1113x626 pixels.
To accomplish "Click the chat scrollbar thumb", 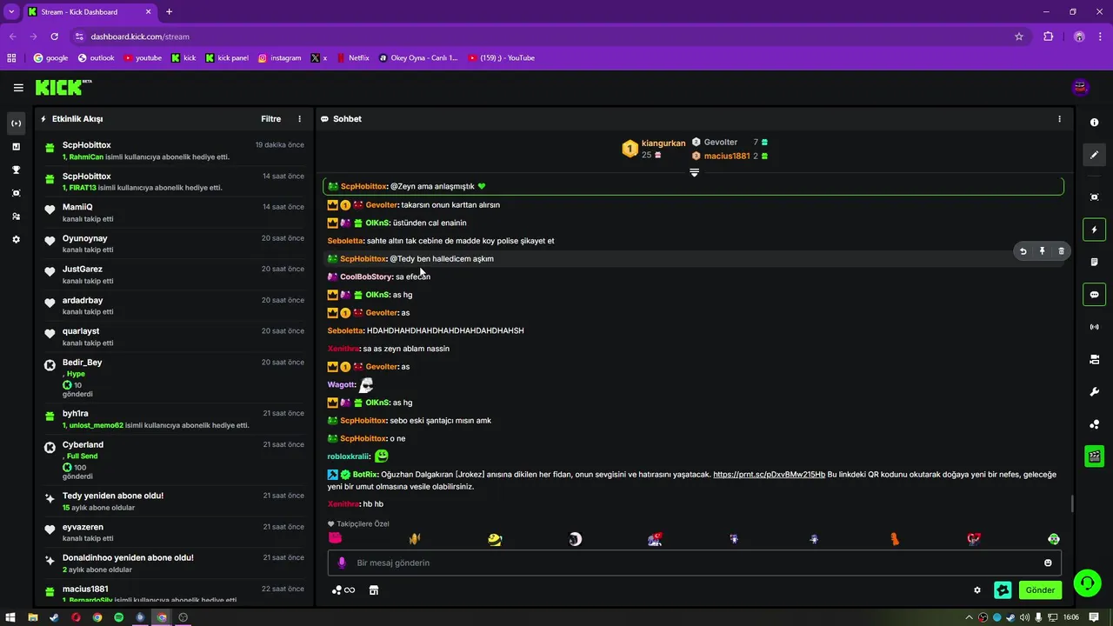I will pyautogui.click(x=1072, y=503).
